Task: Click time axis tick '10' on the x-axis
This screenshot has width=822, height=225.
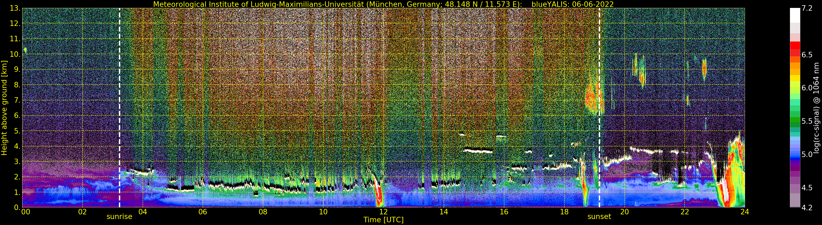Action: [x=323, y=212]
